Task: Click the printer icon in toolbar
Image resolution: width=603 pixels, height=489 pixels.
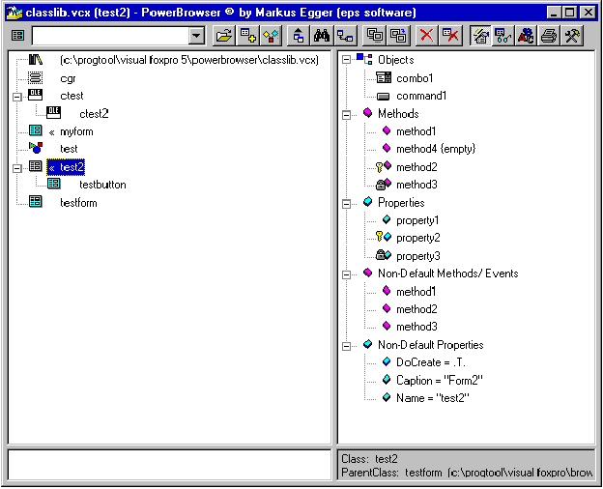Action: click(x=549, y=36)
